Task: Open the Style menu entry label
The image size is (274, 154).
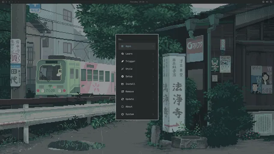Action: 129,69
